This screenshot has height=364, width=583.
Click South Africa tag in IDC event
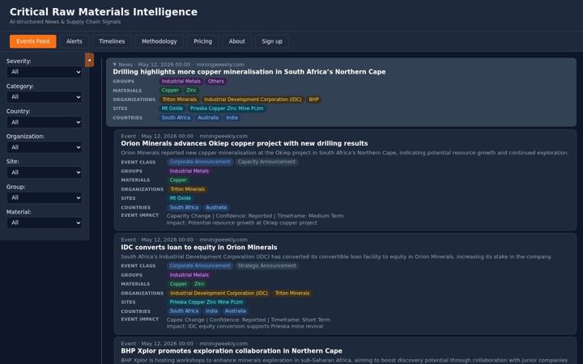tap(184, 311)
